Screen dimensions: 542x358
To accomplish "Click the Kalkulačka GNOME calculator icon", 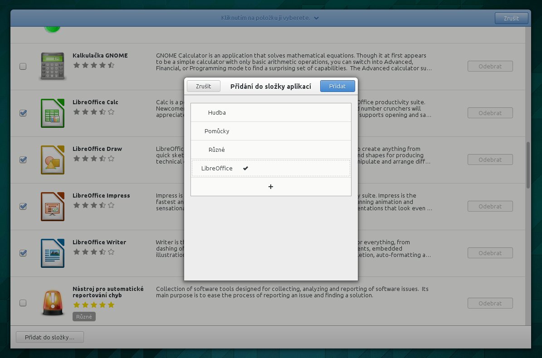I will pos(53,66).
